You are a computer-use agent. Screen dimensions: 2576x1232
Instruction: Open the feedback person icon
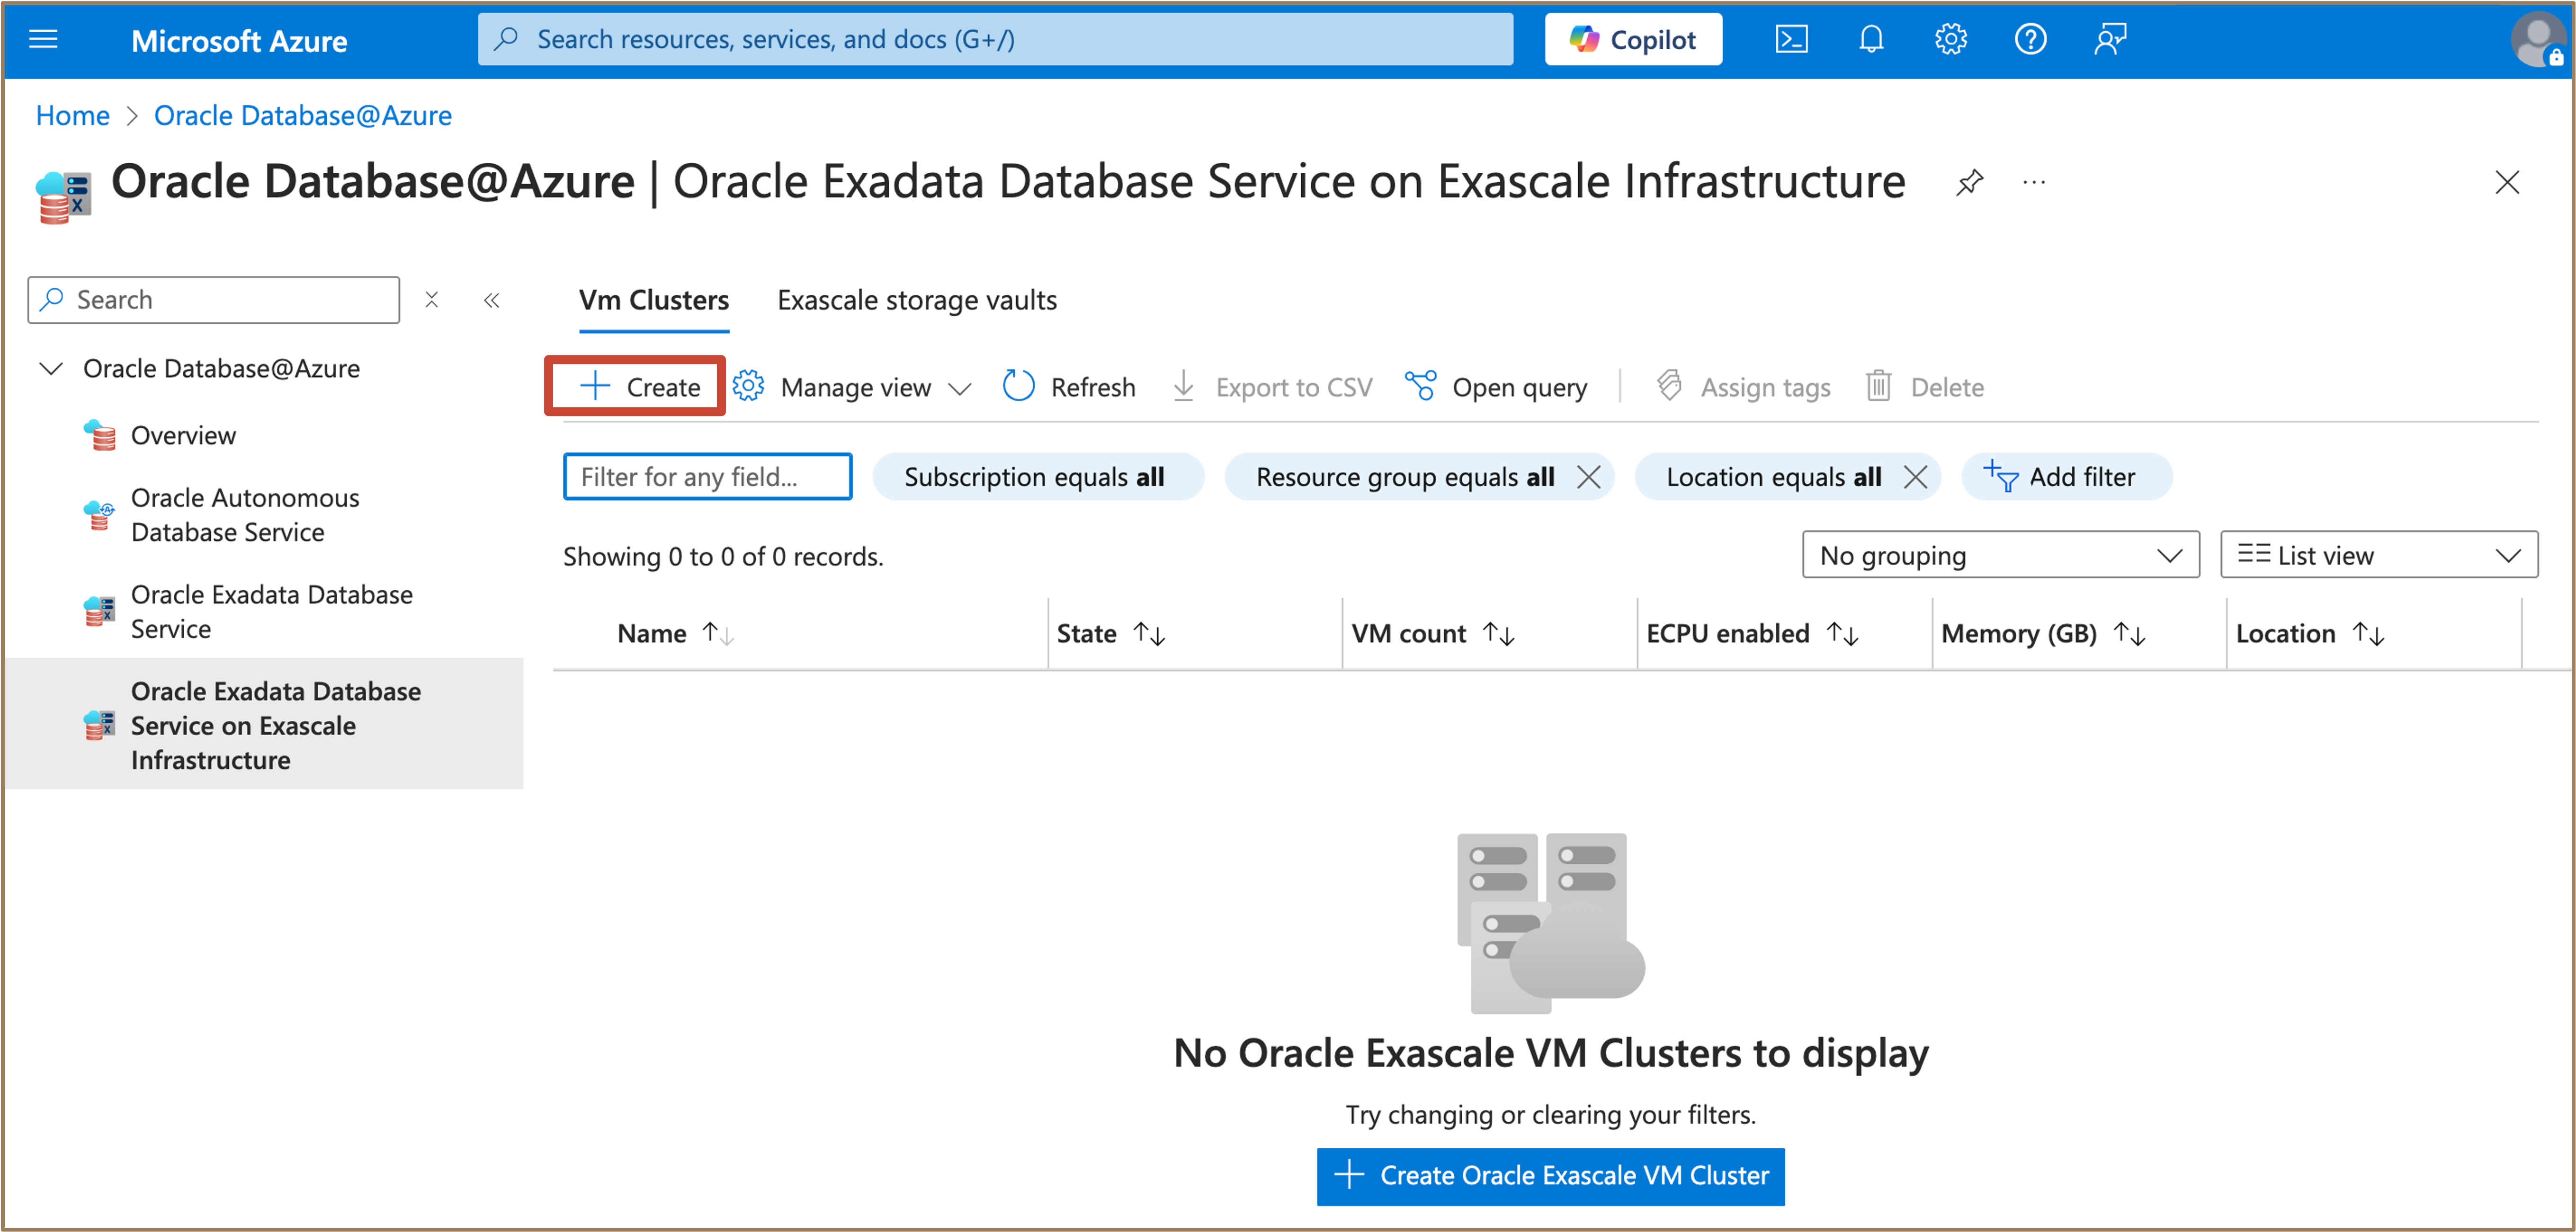2110,40
